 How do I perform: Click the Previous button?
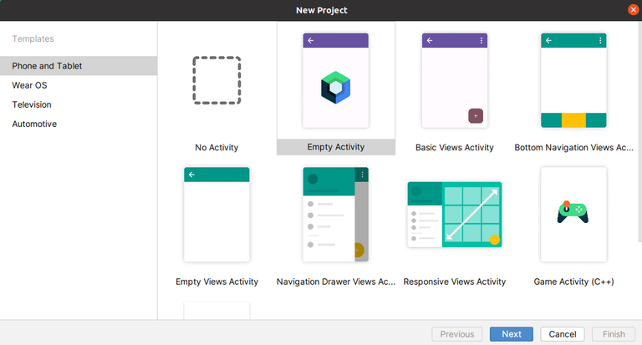pos(457,334)
